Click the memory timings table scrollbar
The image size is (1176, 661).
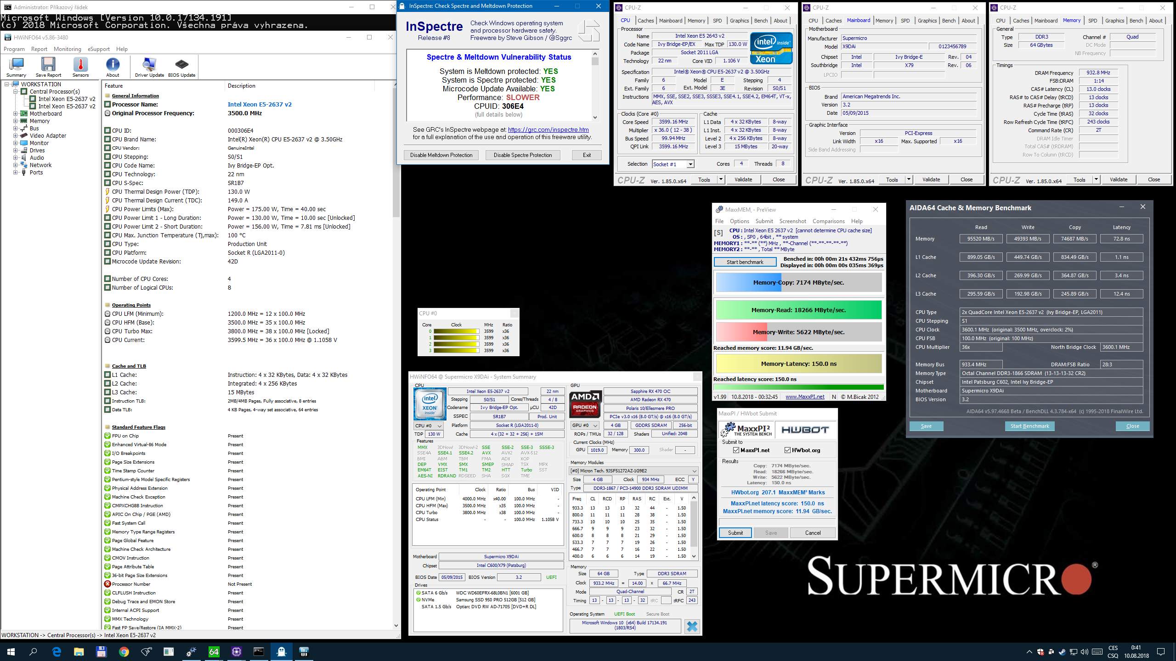(x=694, y=527)
